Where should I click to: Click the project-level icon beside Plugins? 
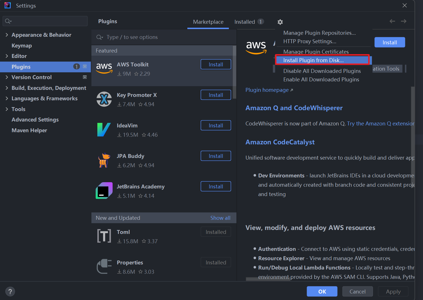(85, 66)
